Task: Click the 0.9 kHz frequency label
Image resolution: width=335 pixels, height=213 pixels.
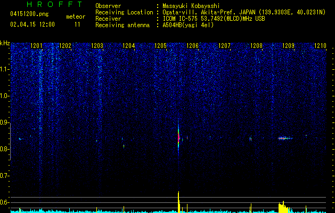Action: coord(4,122)
